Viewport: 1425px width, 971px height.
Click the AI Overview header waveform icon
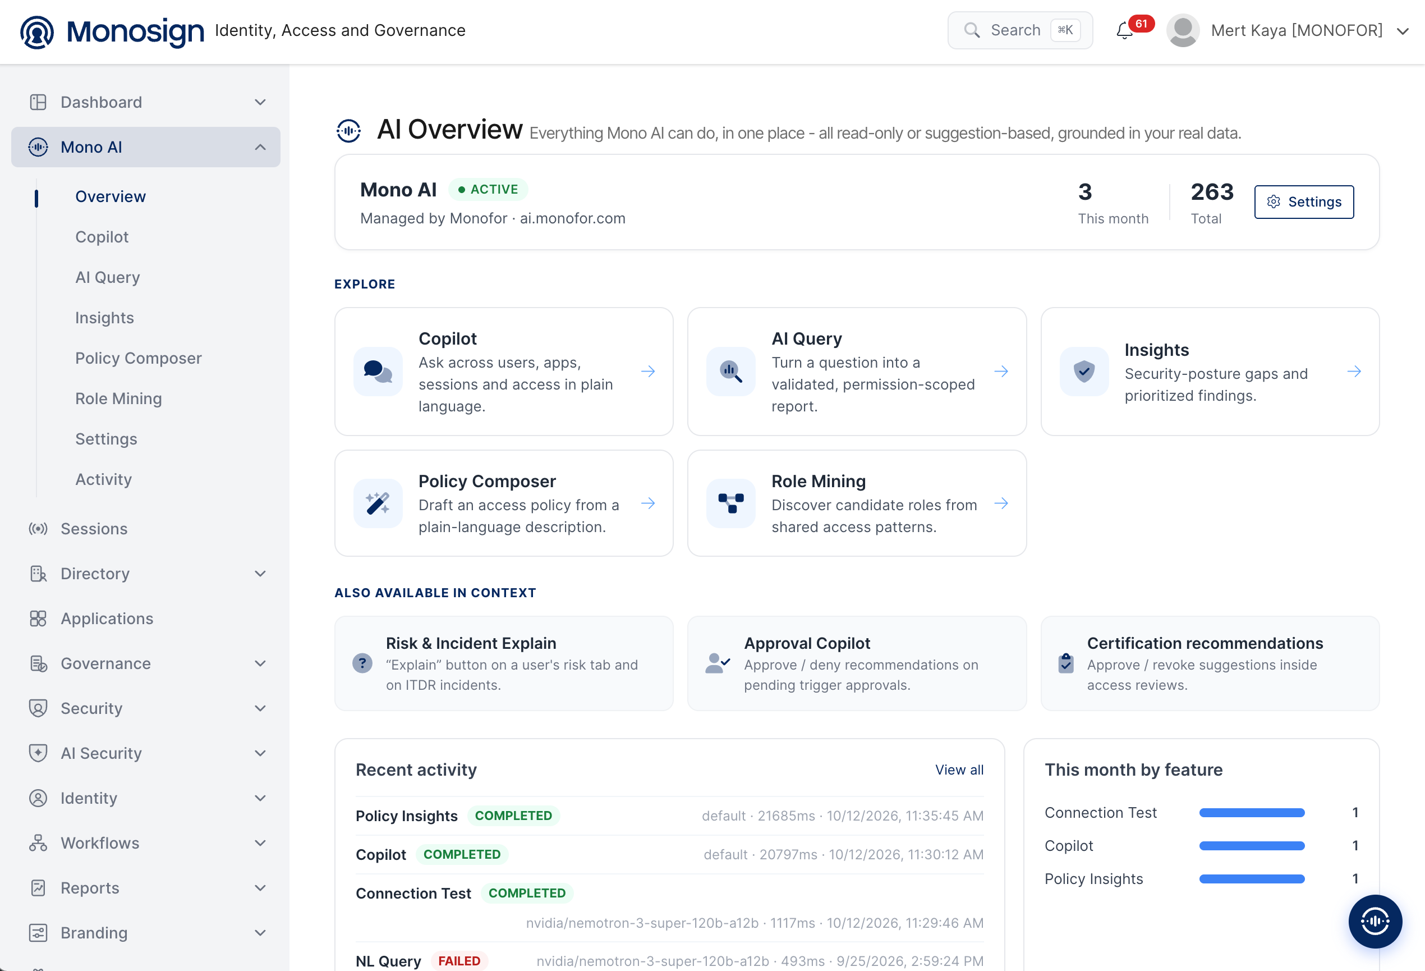348,131
